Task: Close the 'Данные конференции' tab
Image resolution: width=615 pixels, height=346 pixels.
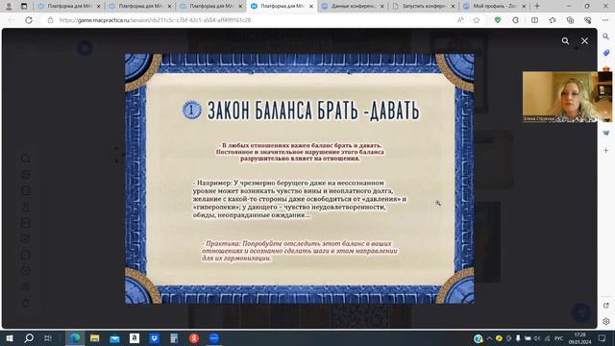Action: 381,7
